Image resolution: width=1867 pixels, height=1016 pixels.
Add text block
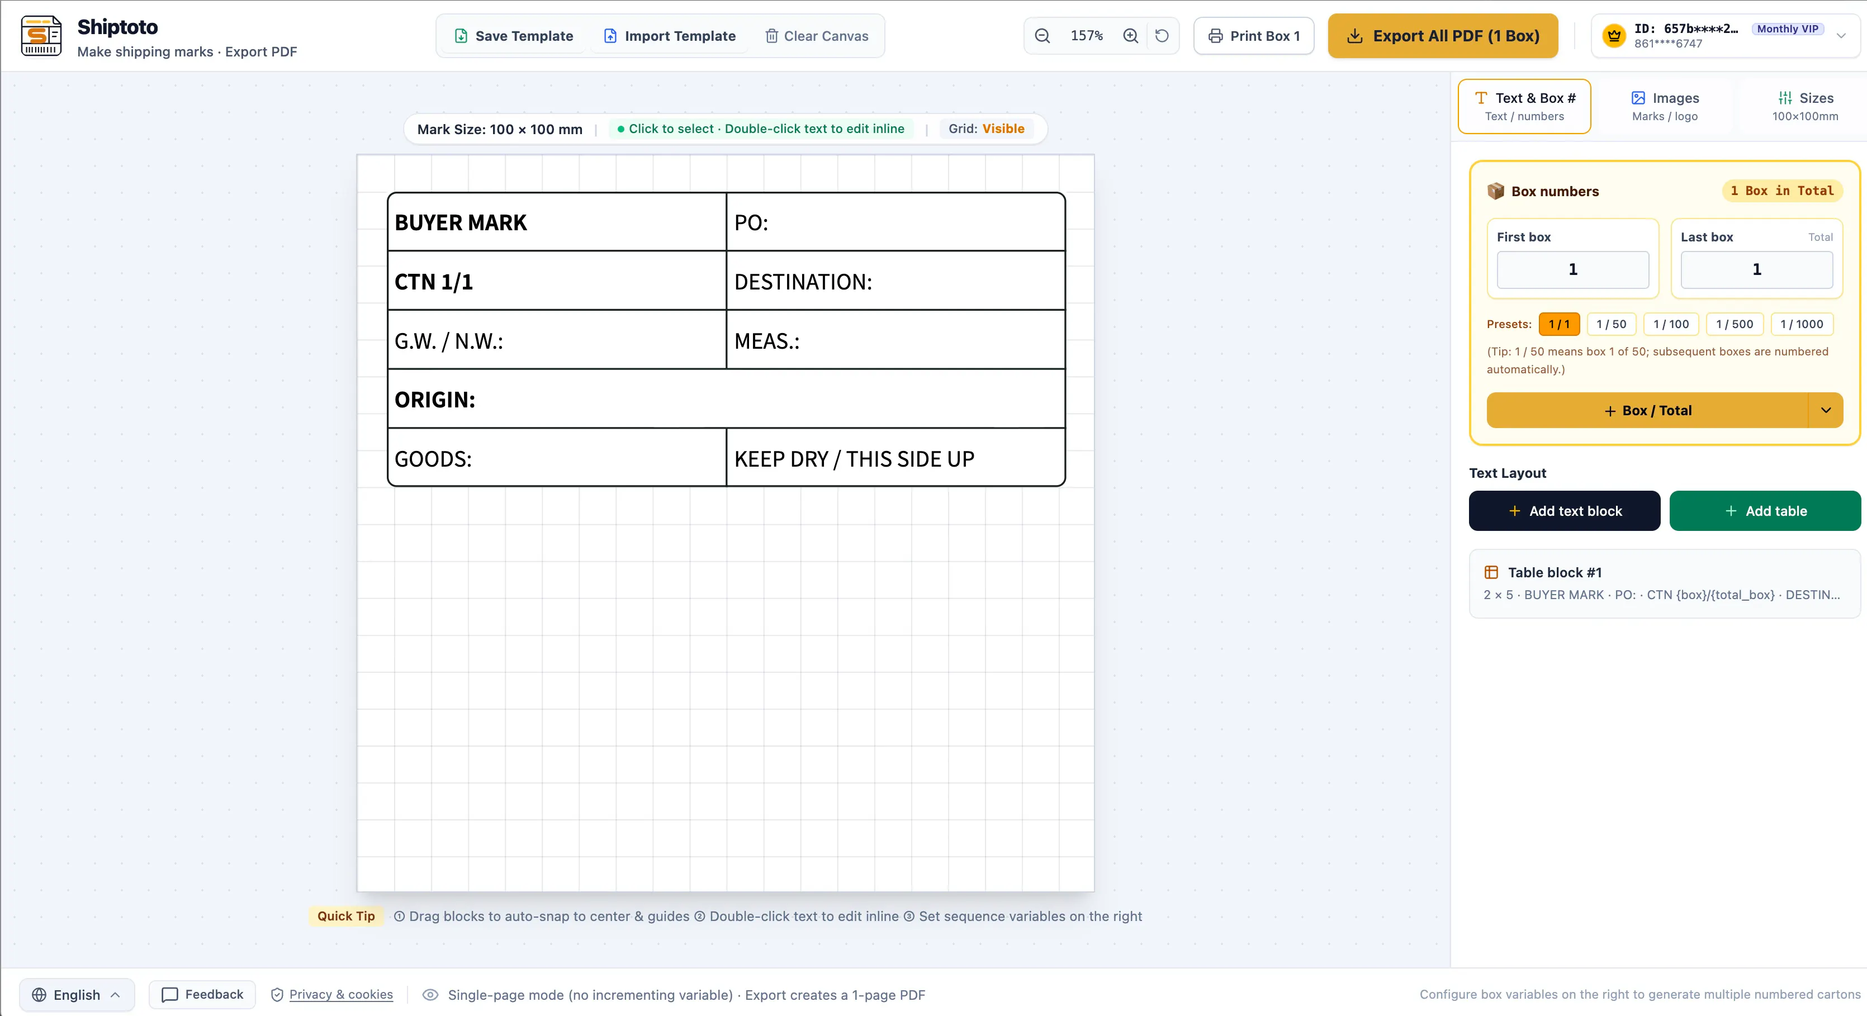pos(1564,511)
